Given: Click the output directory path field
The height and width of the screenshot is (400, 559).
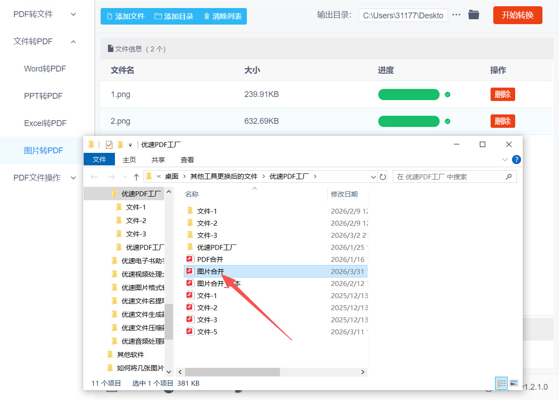Looking at the screenshot, I should tap(403, 15).
